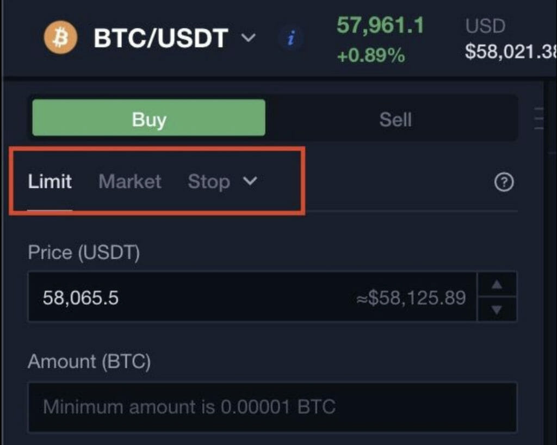Decrease price with the down arrow
Screen dimensions: 557x445
tap(497, 310)
